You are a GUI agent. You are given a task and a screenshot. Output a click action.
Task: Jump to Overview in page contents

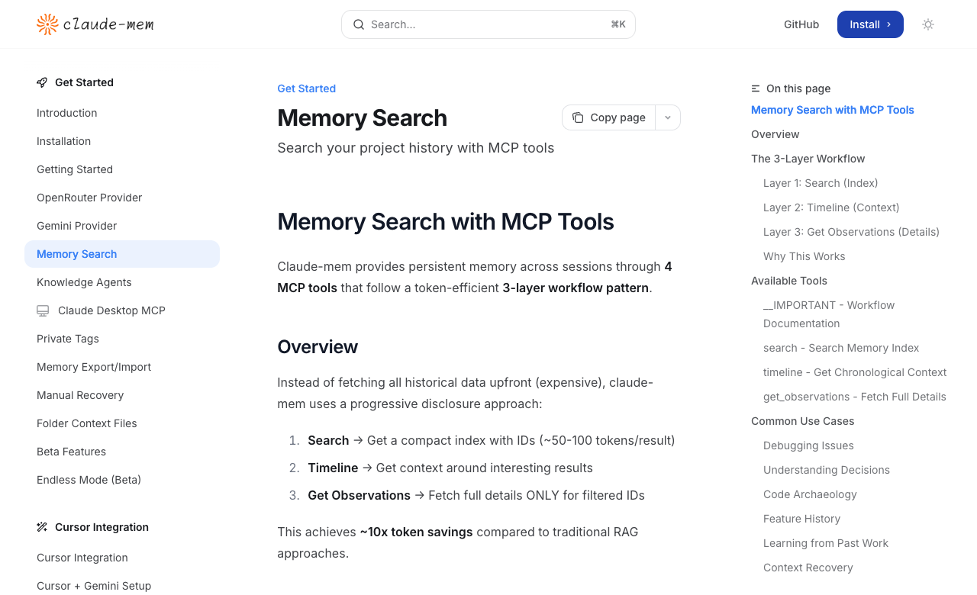775,134
